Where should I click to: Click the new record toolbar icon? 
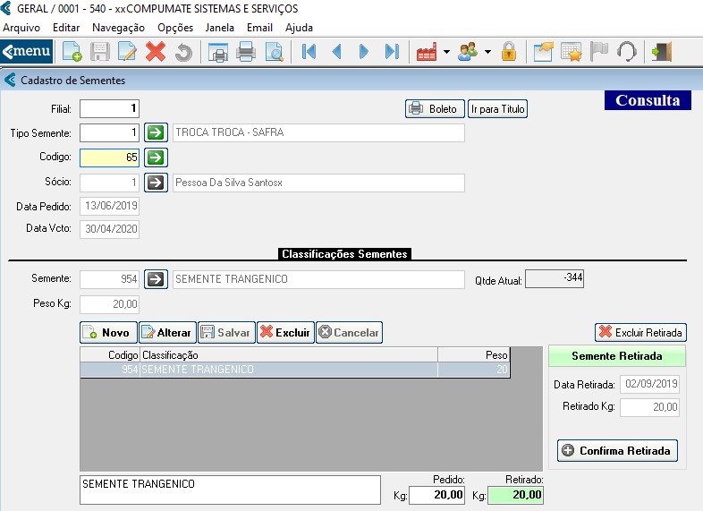[72, 52]
